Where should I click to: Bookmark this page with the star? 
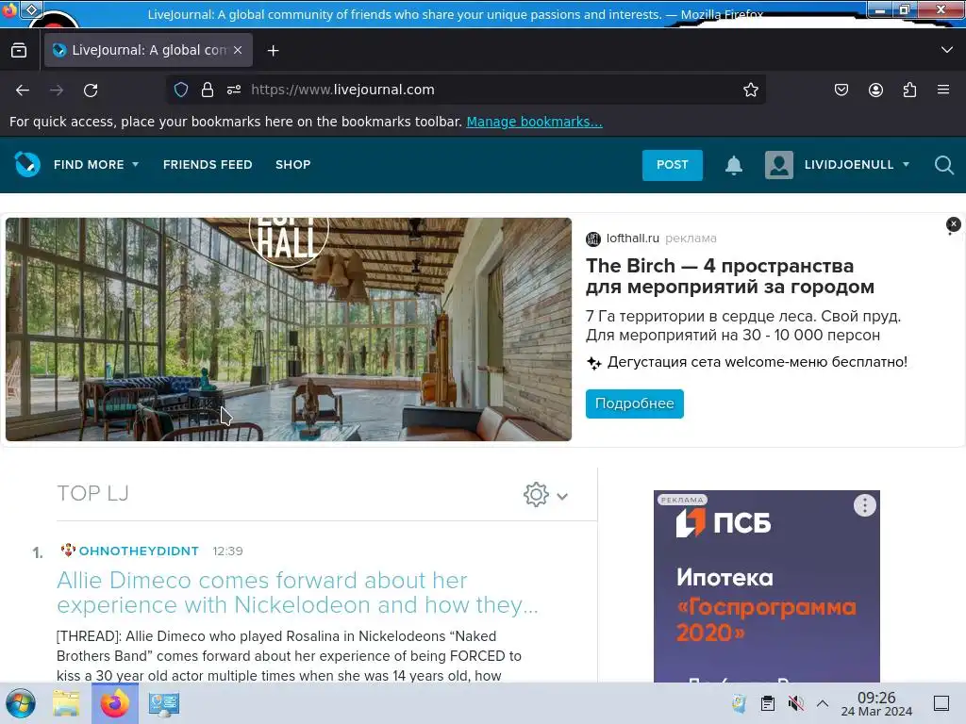pos(750,90)
